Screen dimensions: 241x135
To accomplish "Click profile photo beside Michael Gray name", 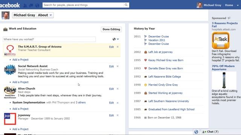I will click(x=6, y=15).
